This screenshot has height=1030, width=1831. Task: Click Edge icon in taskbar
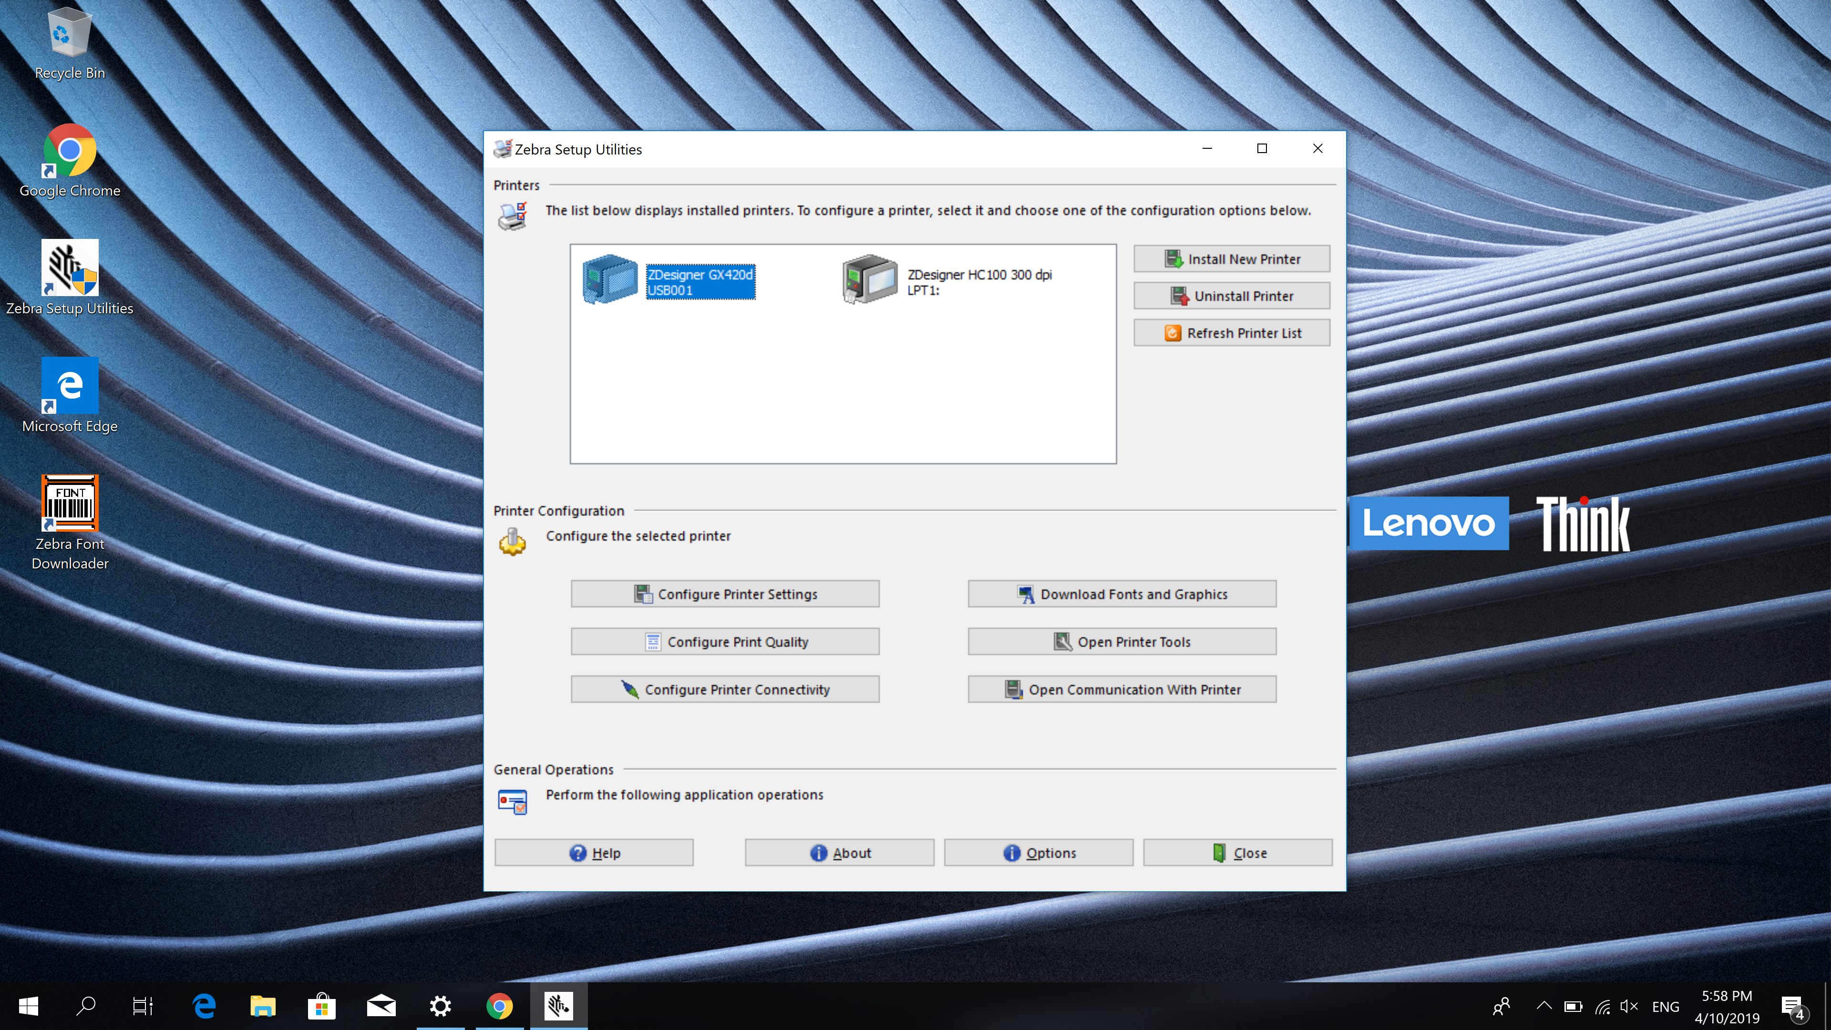[204, 1006]
